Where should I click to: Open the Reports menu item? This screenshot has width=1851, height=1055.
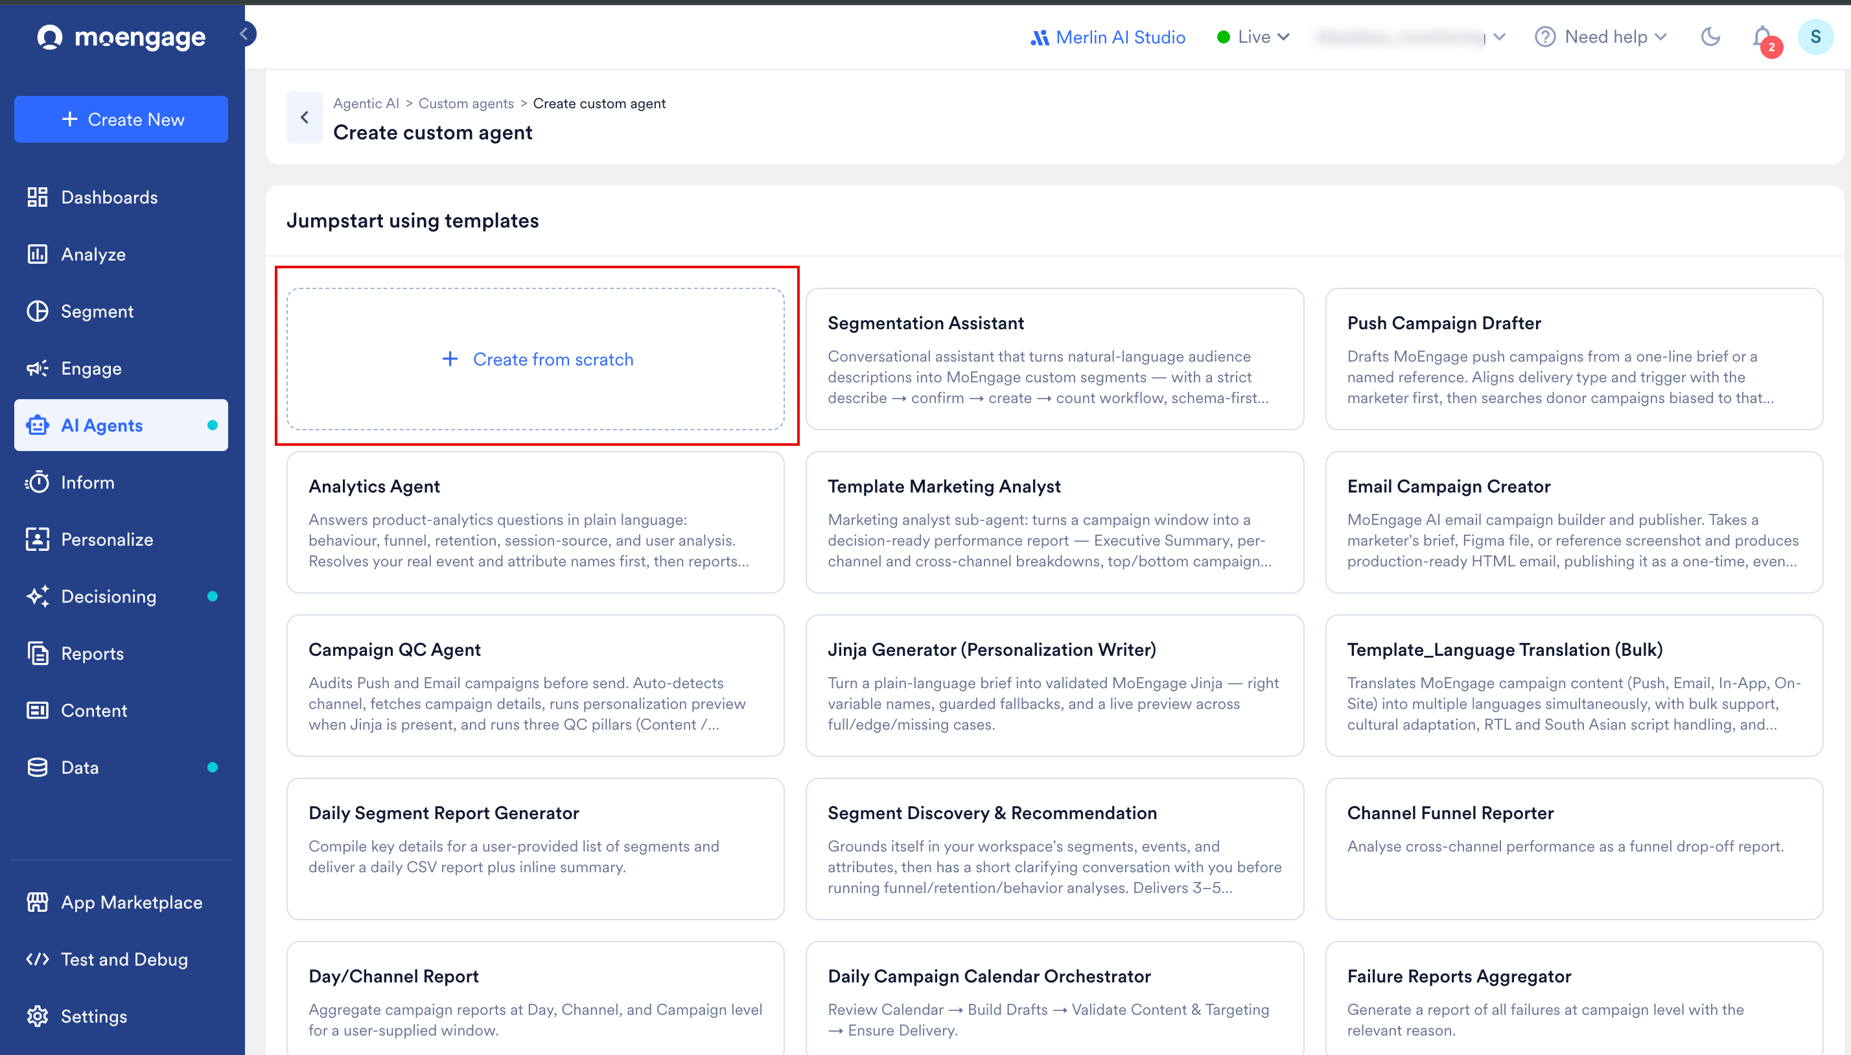[121, 653]
